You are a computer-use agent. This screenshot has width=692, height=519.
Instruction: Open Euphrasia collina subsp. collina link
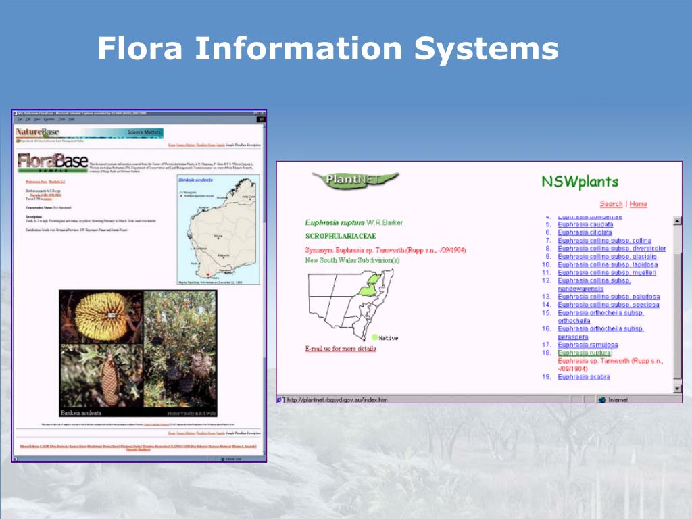point(605,241)
